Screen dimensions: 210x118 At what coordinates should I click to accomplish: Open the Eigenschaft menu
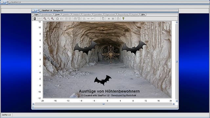110,14
